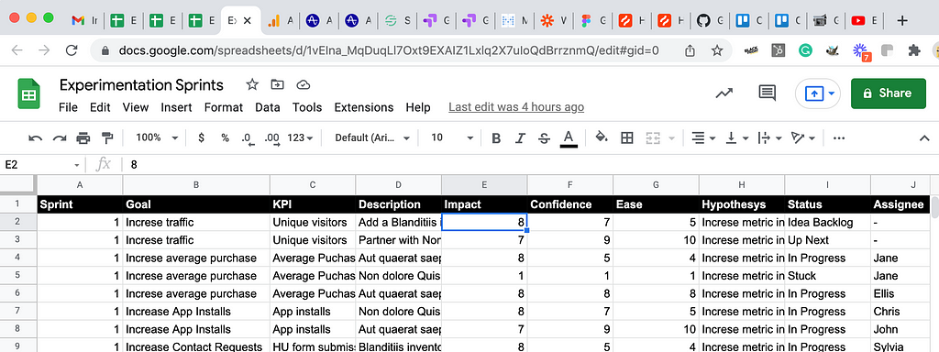Open the Default (Arial) font dropdown

(x=372, y=137)
